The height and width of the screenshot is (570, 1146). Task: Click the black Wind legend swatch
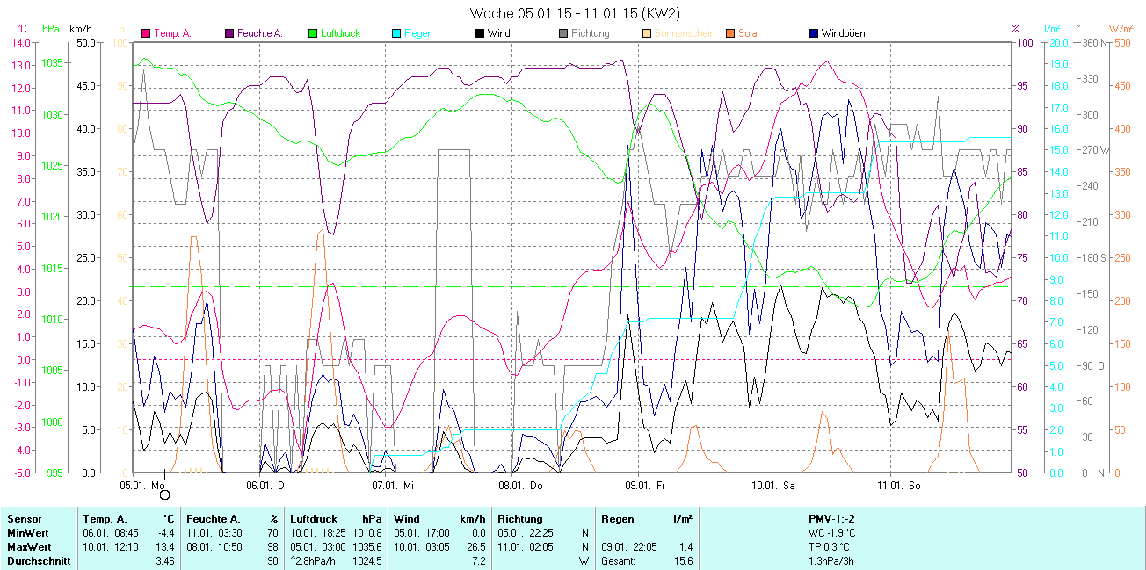[479, 34]
